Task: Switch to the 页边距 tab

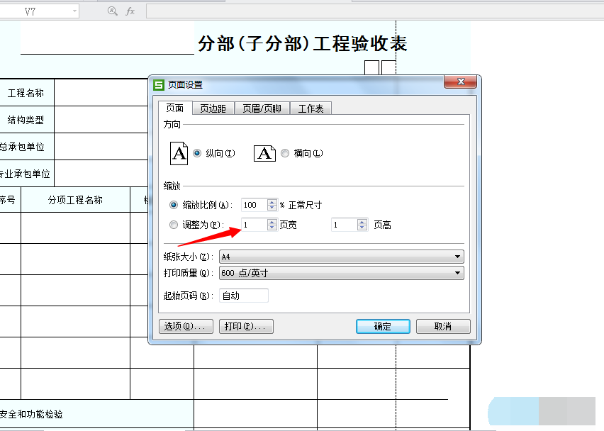Action: pyautogui.click(x=213, y=108)
